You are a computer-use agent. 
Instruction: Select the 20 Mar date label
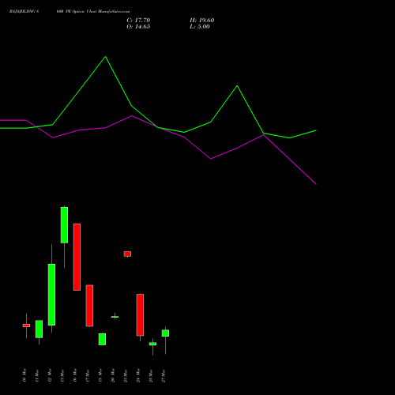[x=113, y=375]
